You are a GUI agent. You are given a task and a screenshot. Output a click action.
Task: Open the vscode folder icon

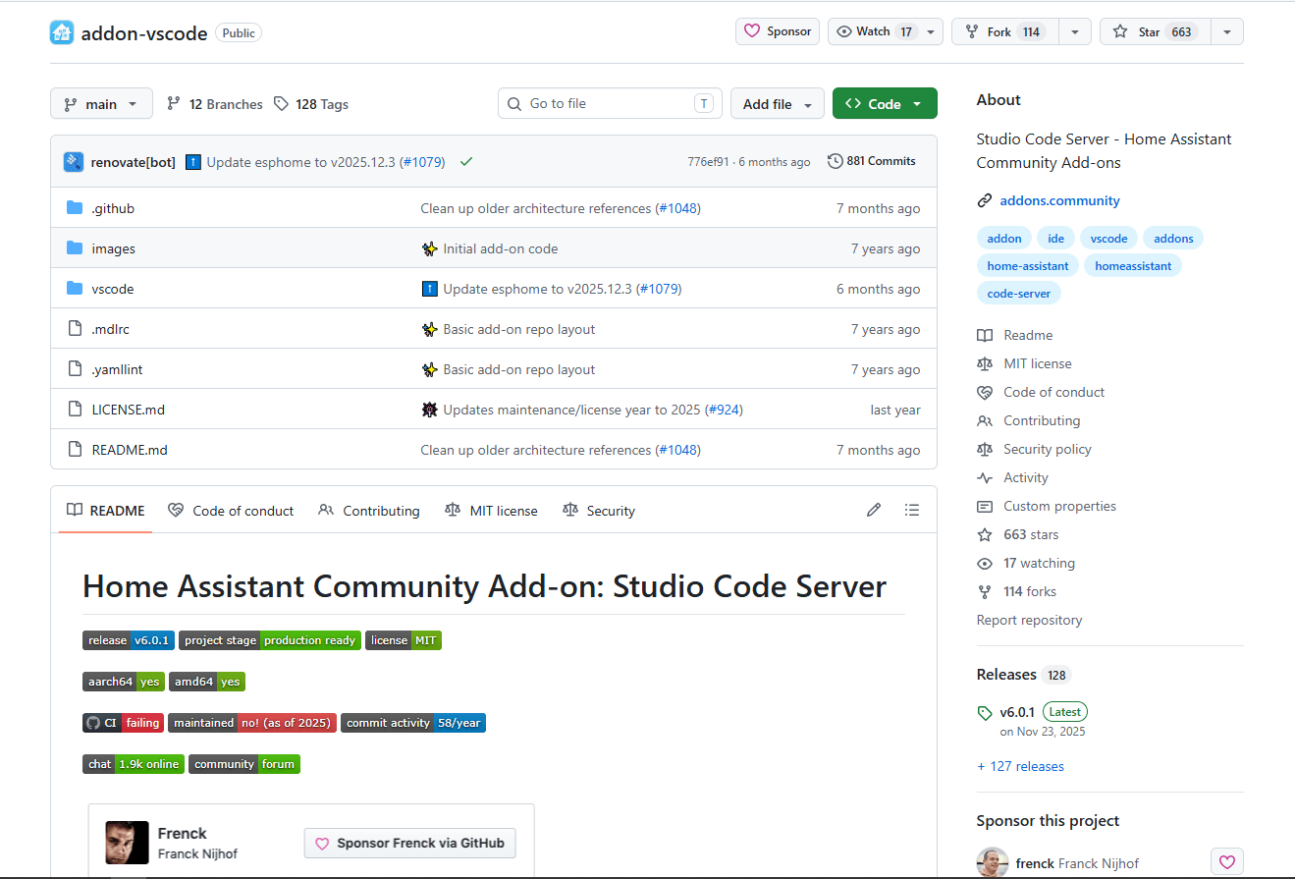point(75,289)
